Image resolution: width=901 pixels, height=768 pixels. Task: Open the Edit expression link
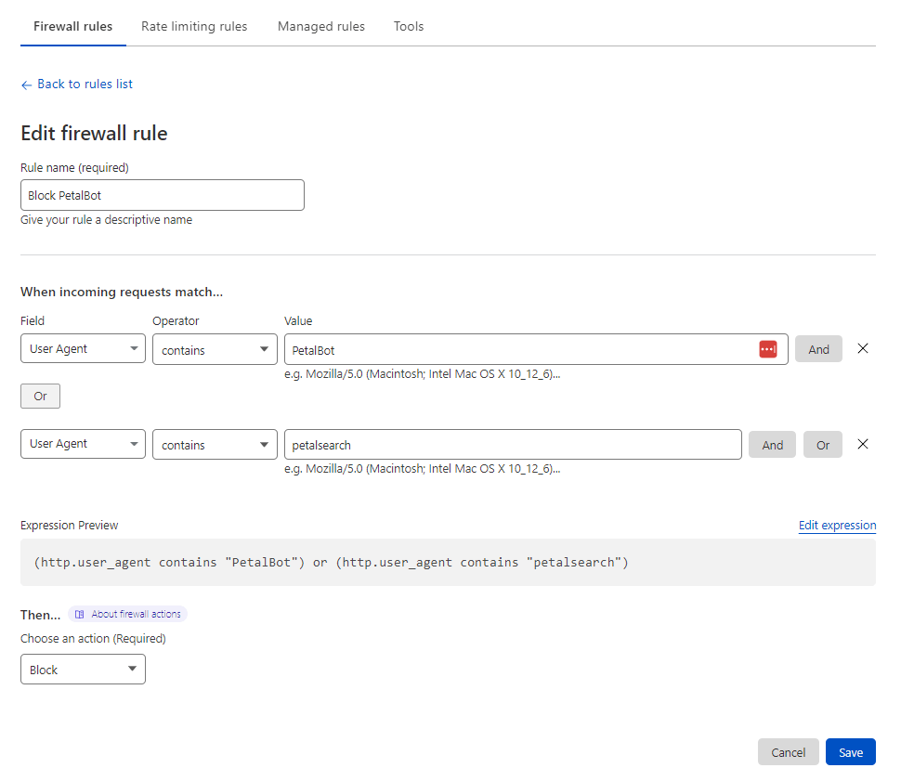pyautogui.click(x=837, y=525)
